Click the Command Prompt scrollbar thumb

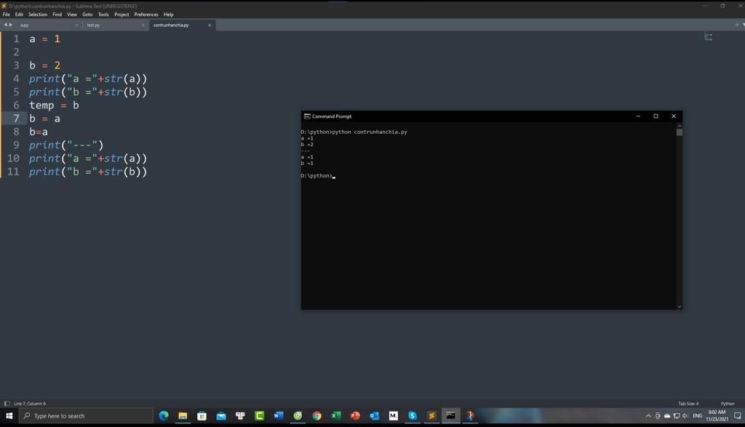click(679, 132)
